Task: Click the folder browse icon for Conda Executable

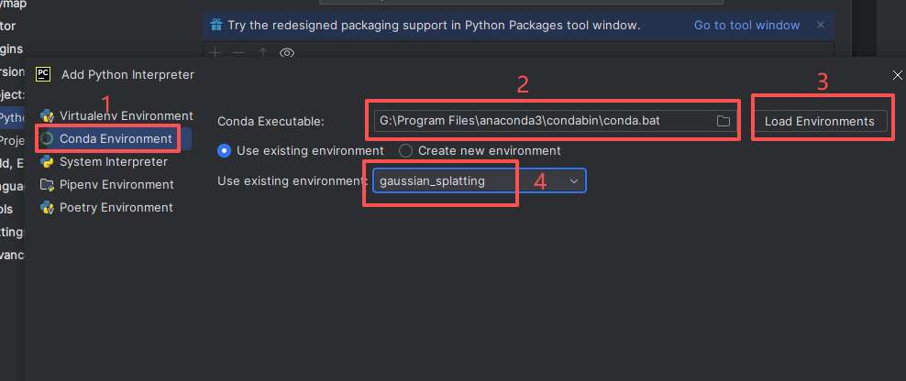Action: pyautogui.click(x=723, y=121)
